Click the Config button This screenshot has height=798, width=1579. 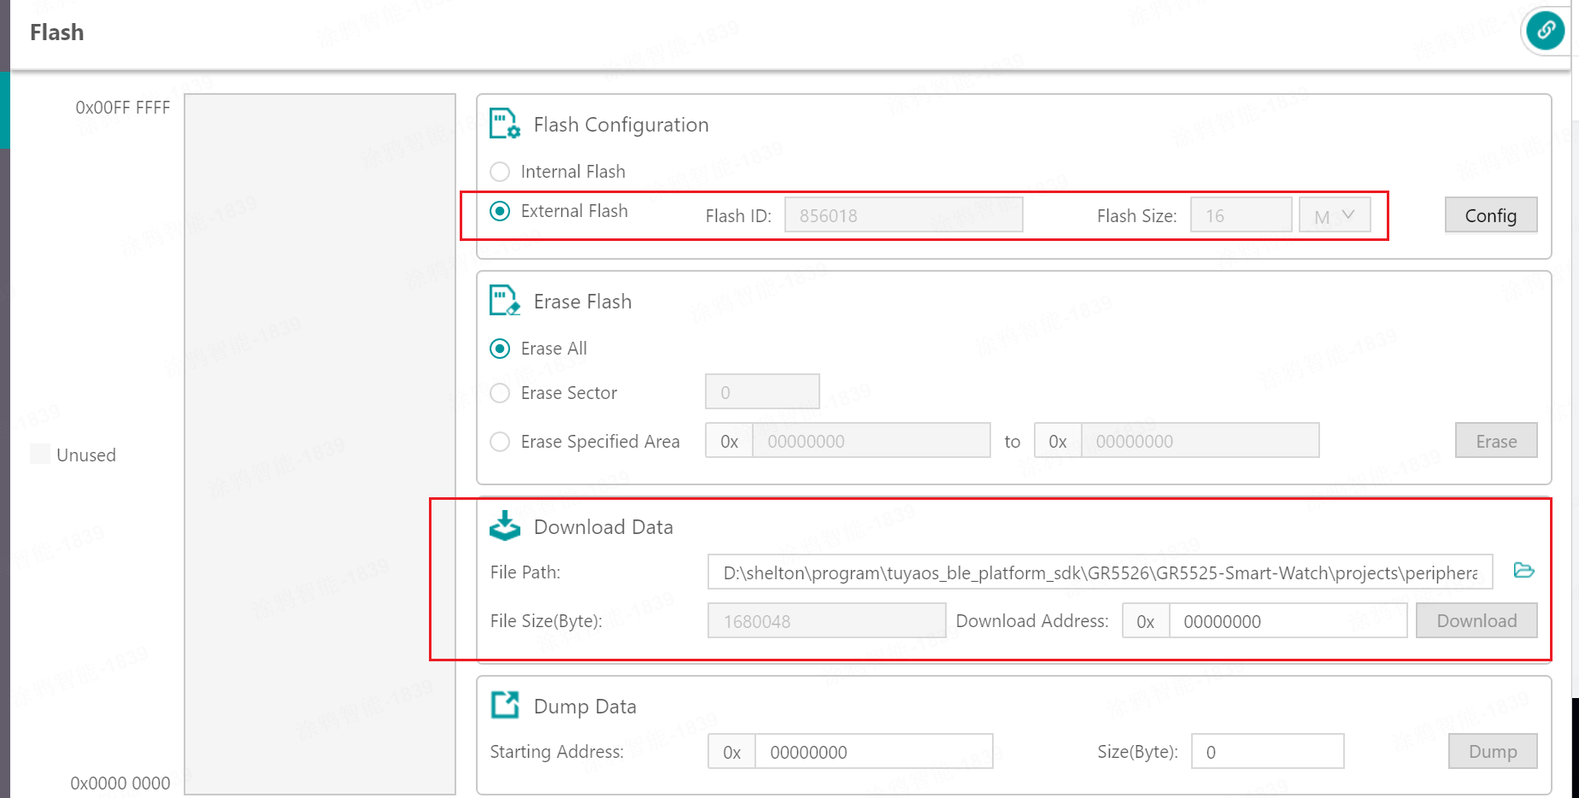click(x=1491, y=215)
